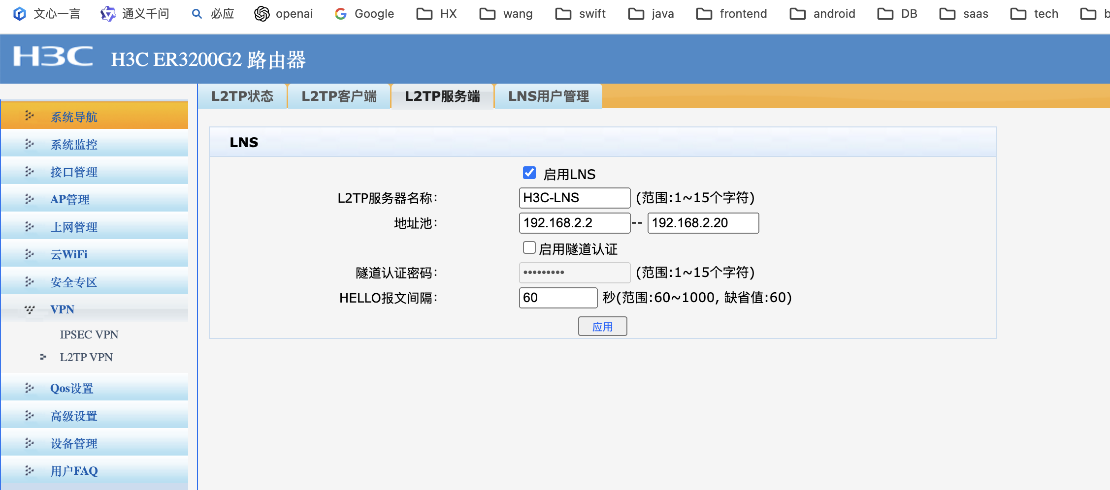Image resolution: width=1110 pixels, height=490 pixels.
Task: Enable the 启用隧道认证 checkbox
Action: [529, 247]
